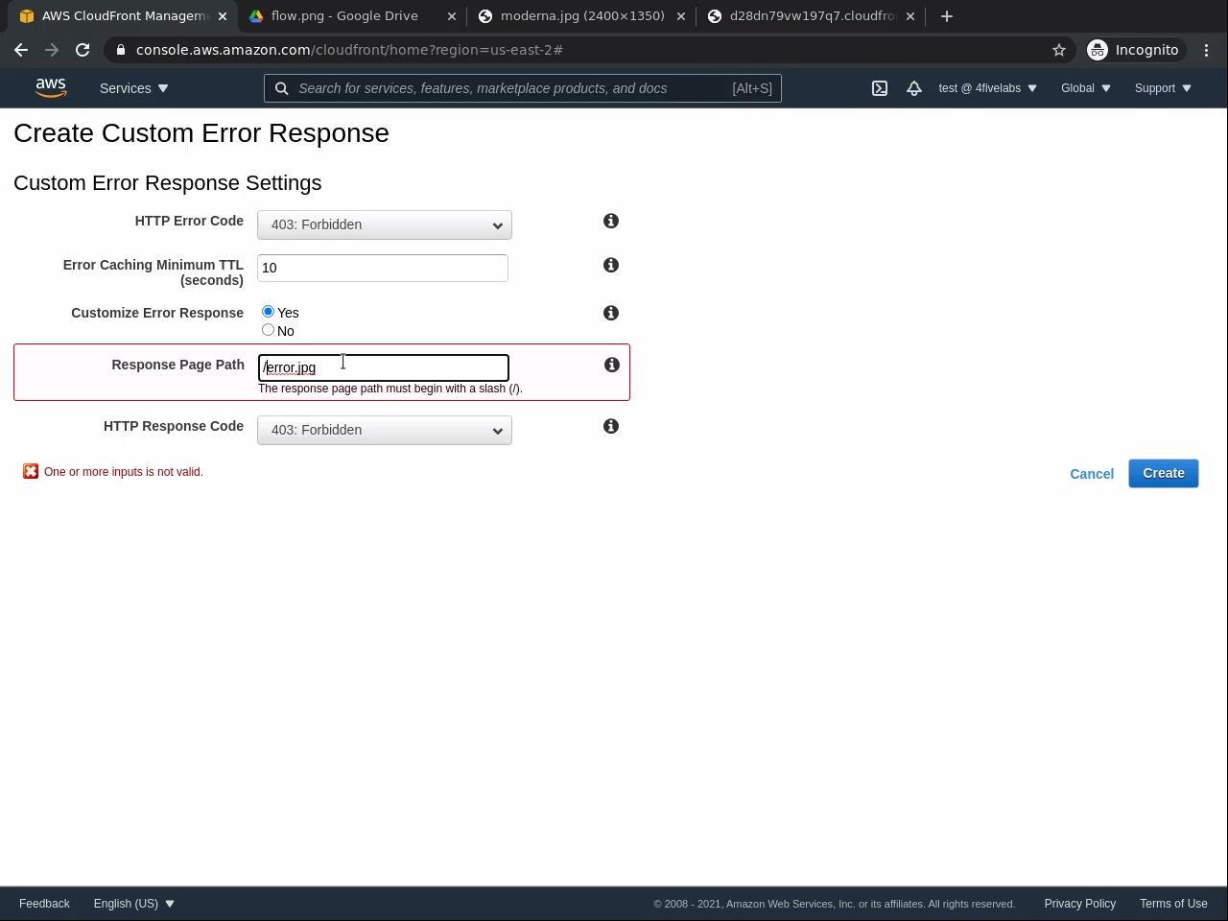Expand the Support menu
Image resolution: width=1228 pixels, height=921 pixels.
click(x=1163, y=88)
